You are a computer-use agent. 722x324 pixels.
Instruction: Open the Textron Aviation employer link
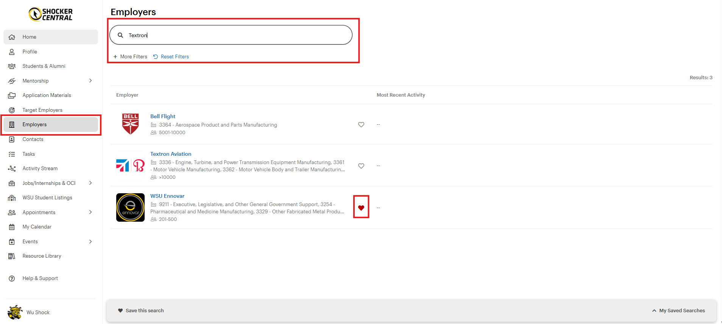(x=171, y=154)
